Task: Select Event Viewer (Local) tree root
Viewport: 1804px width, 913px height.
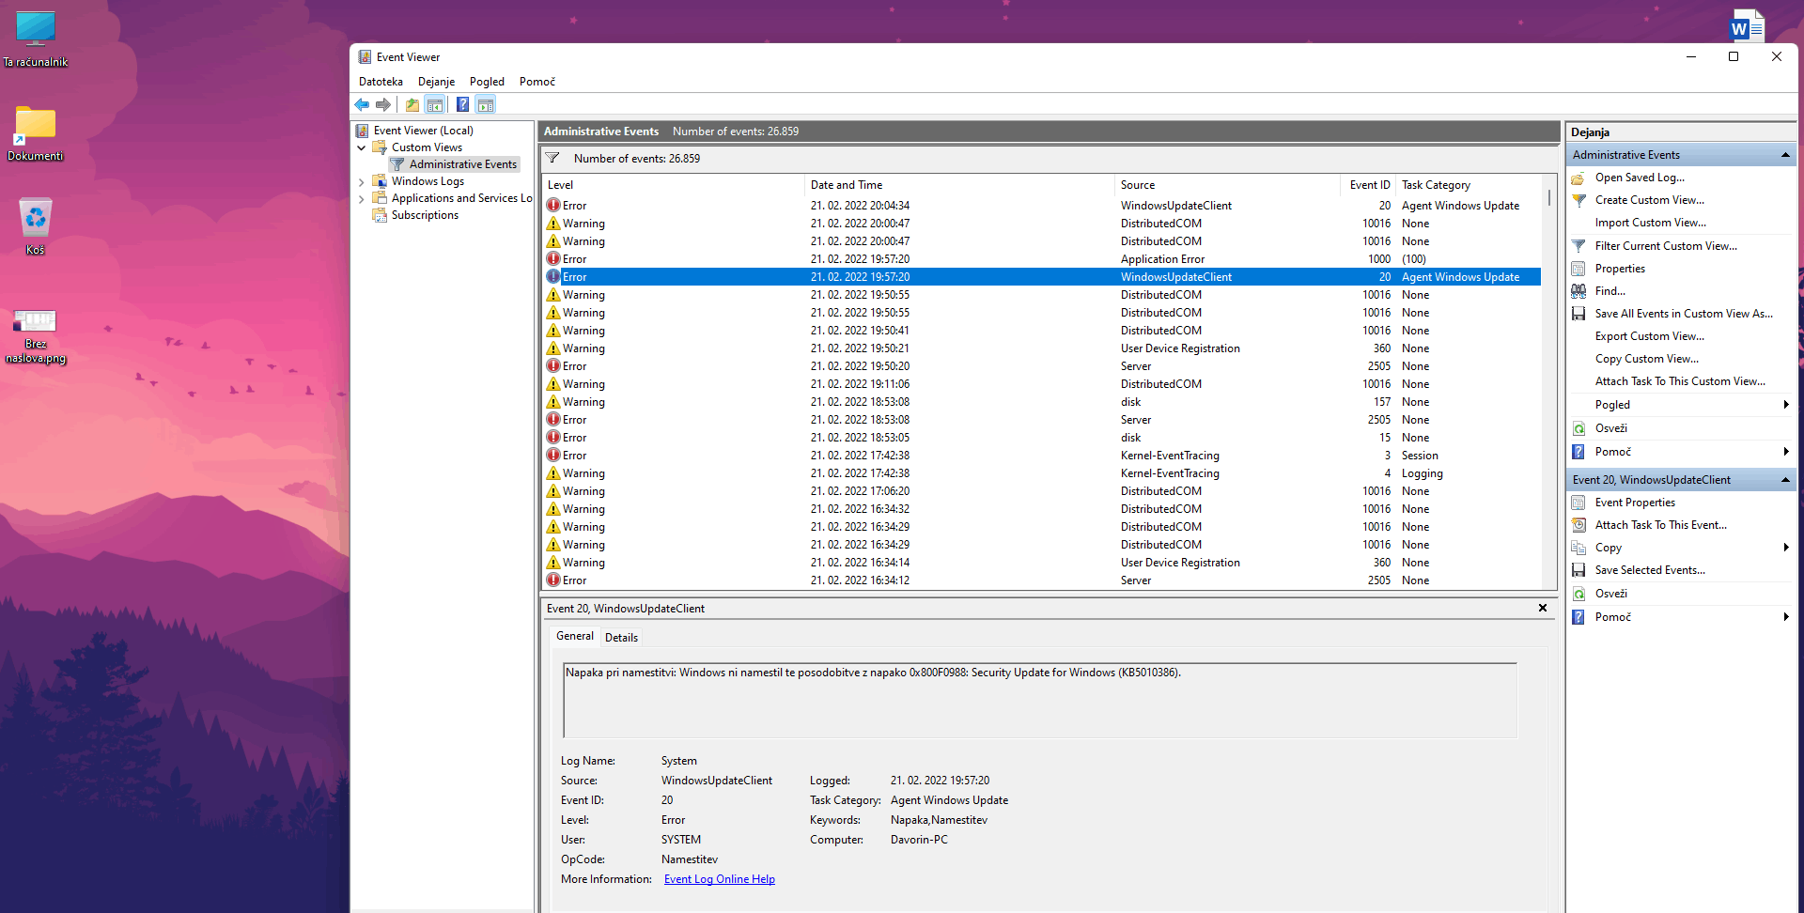Action: pos(423,131)
